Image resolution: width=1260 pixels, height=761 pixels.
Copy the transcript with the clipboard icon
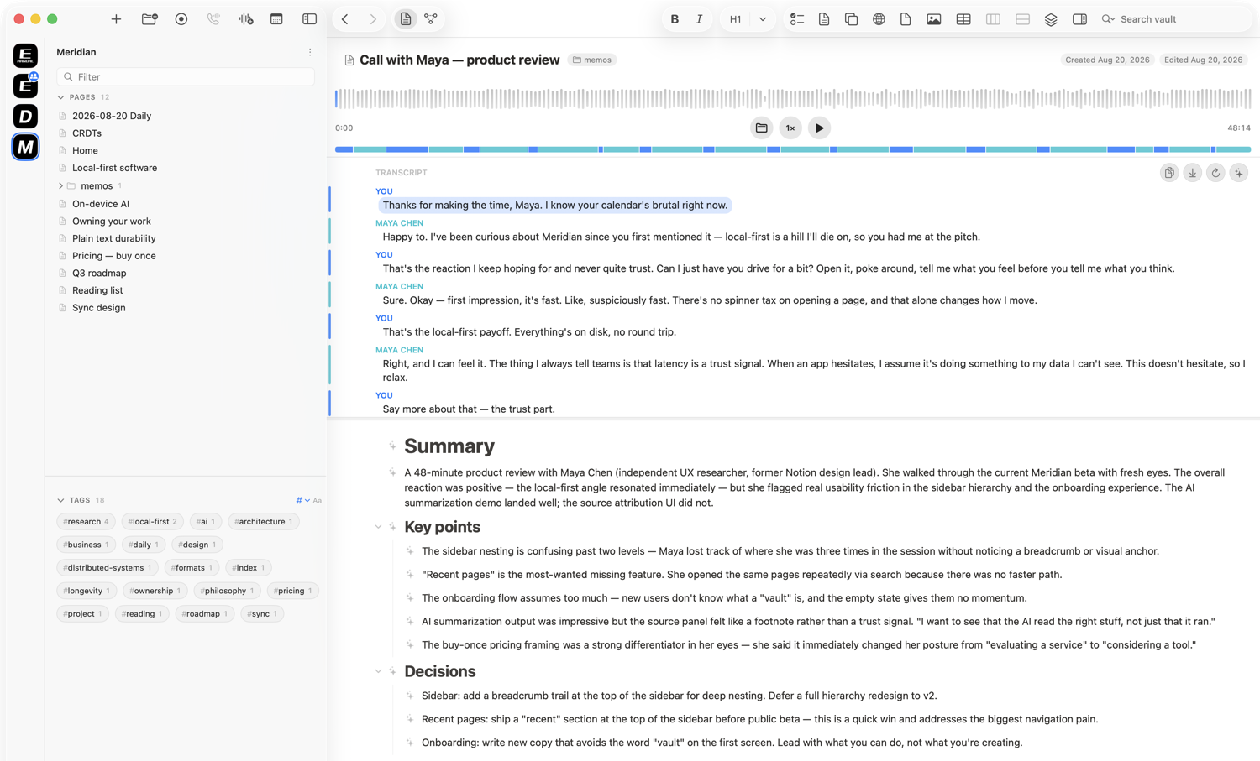click(x=1169, y=173)
